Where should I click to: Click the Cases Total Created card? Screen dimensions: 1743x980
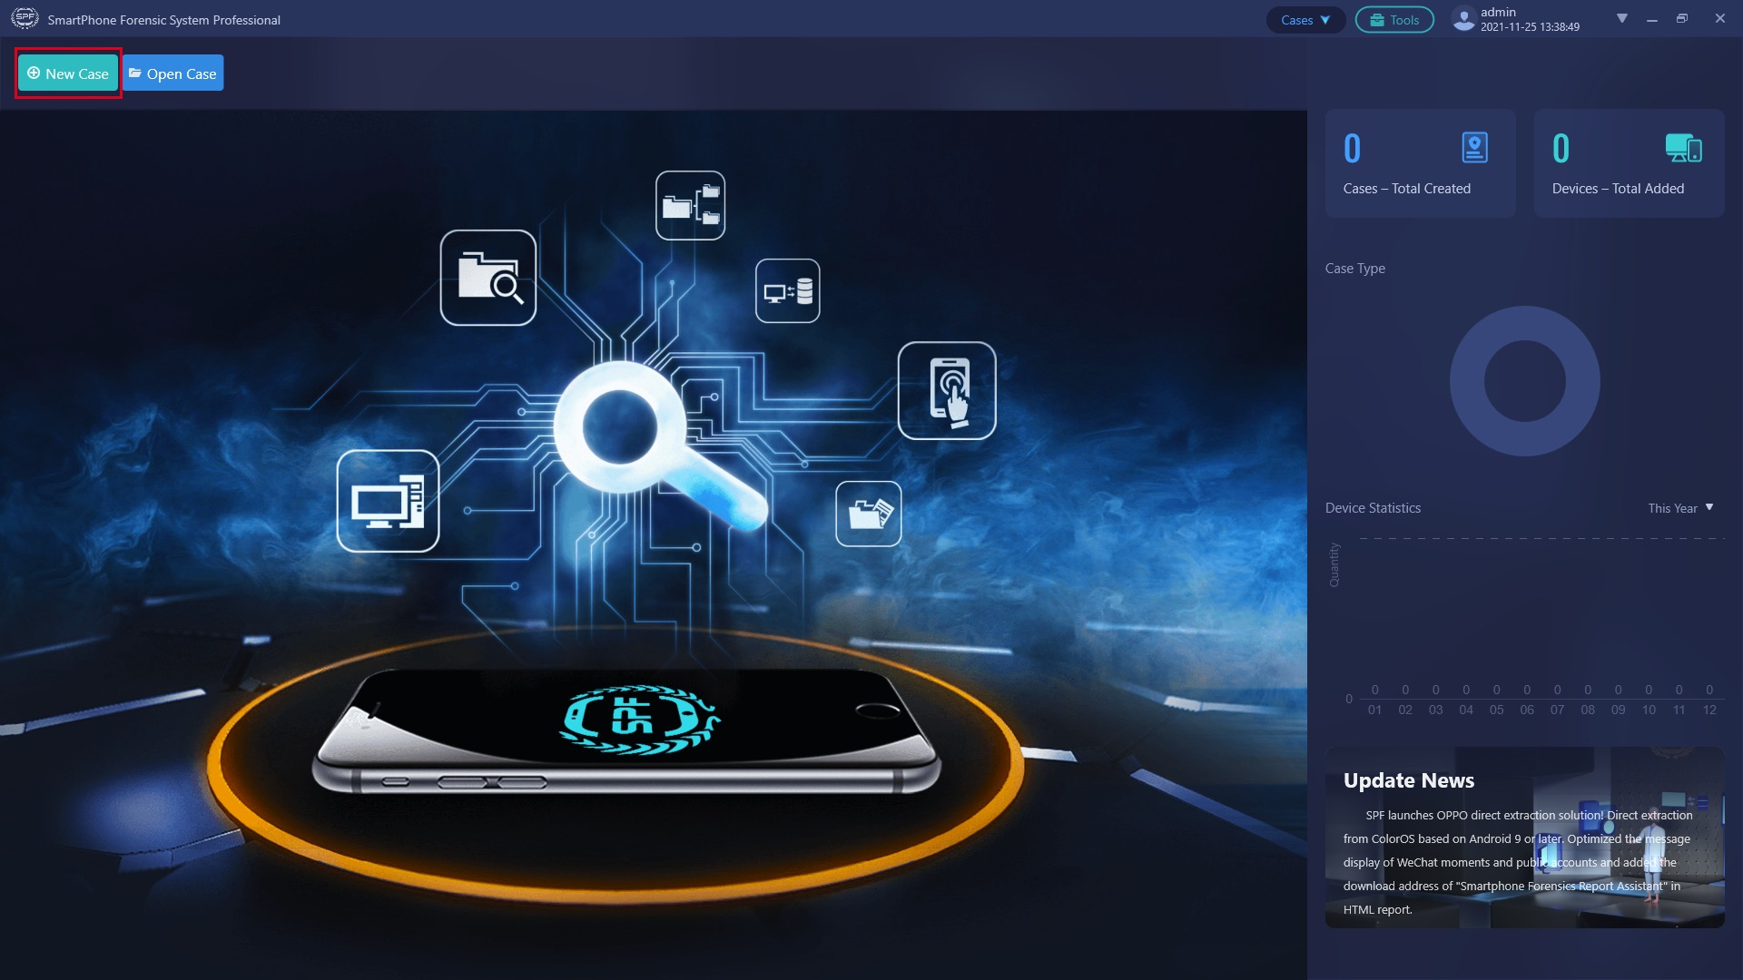click(x=1419, y=163)
